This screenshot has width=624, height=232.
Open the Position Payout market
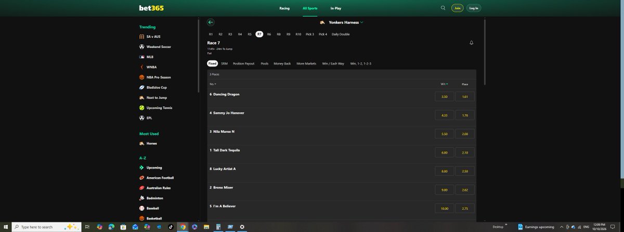click(243, 63)
